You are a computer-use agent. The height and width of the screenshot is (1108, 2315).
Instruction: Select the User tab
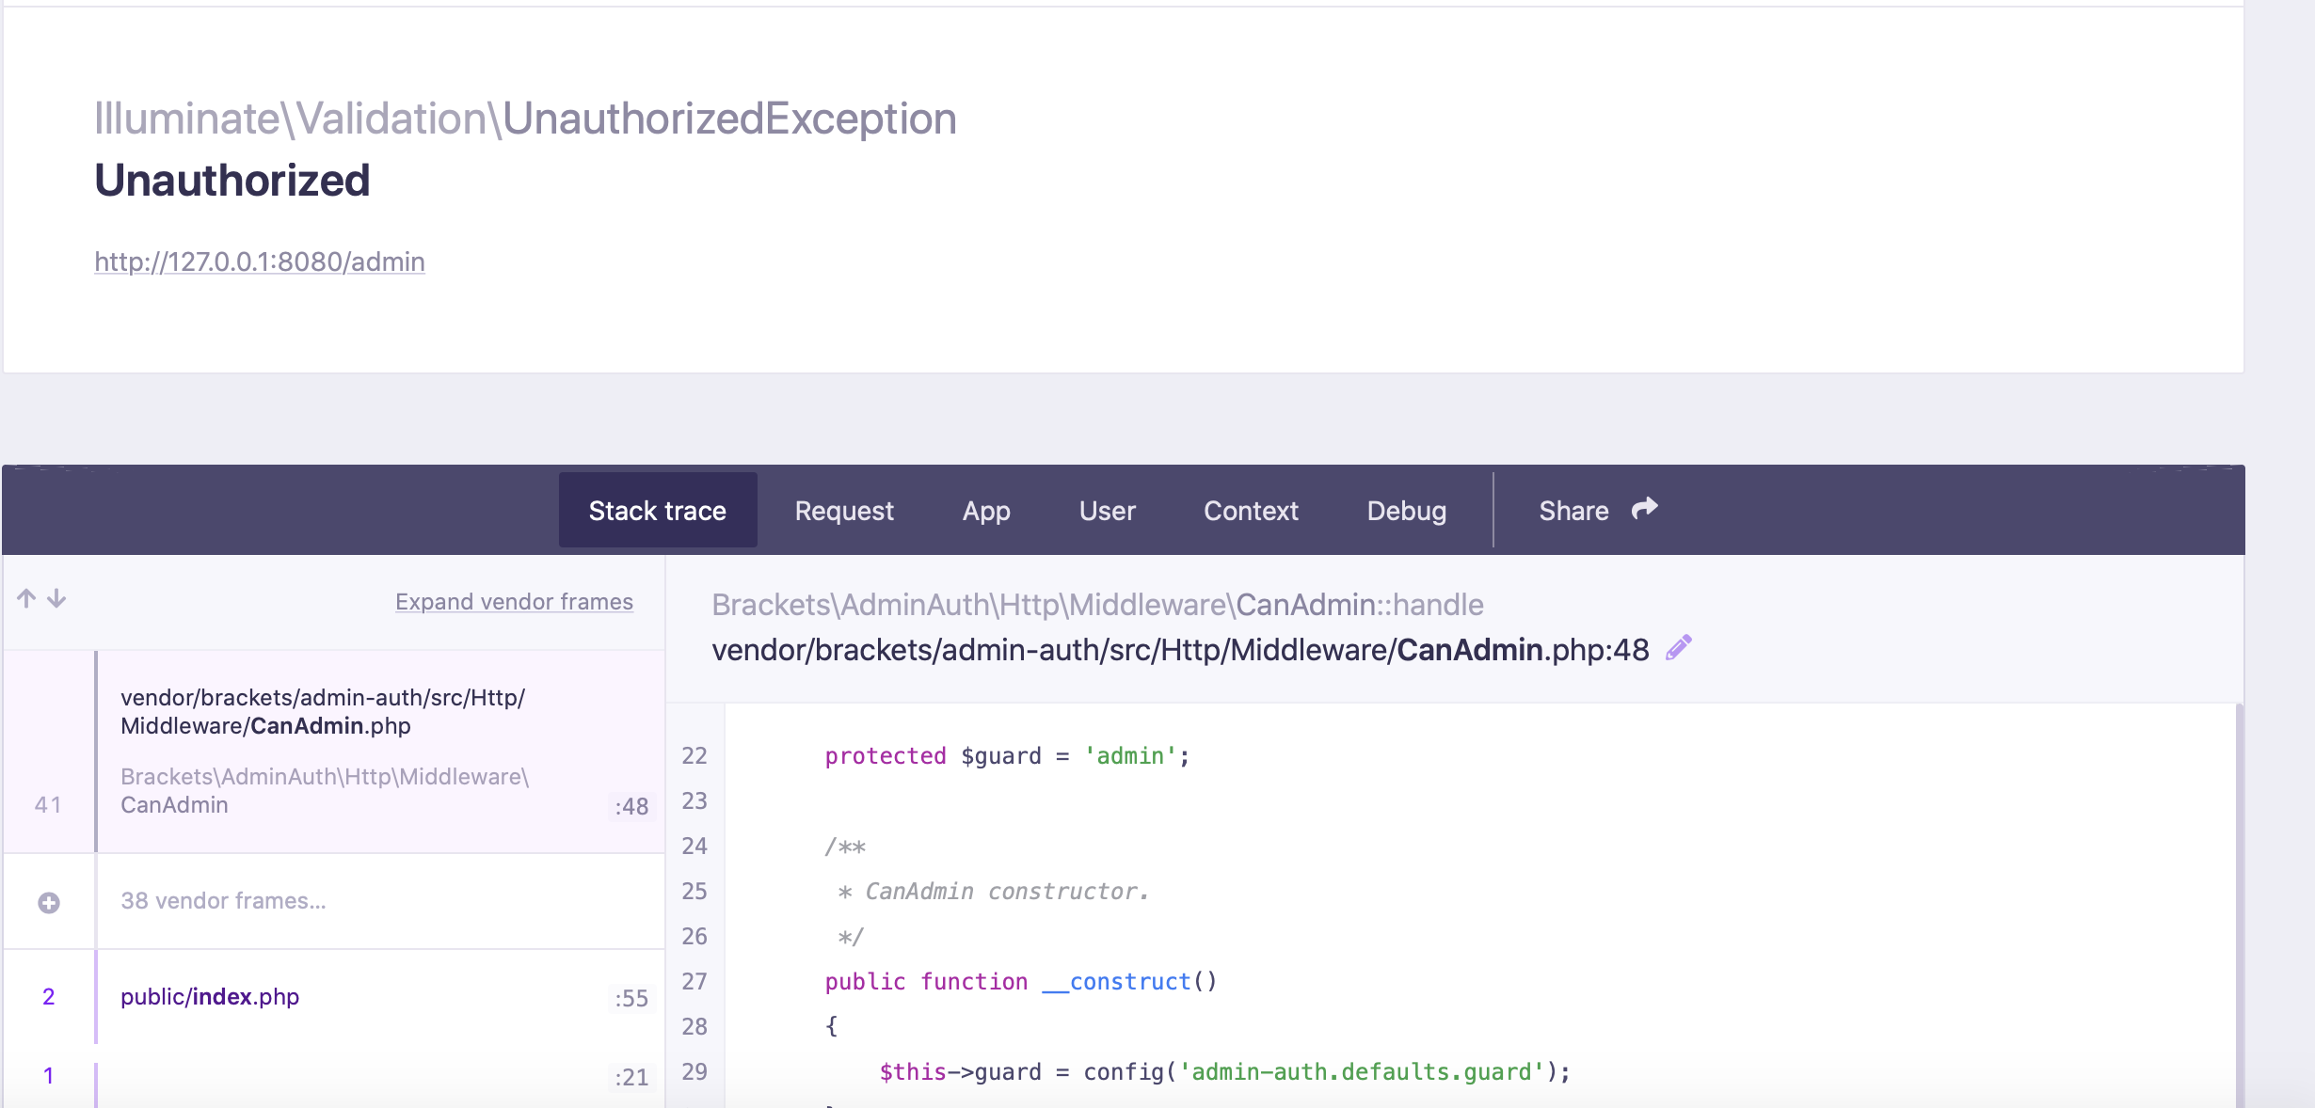pyautogui.click(x=1108, y=511)
